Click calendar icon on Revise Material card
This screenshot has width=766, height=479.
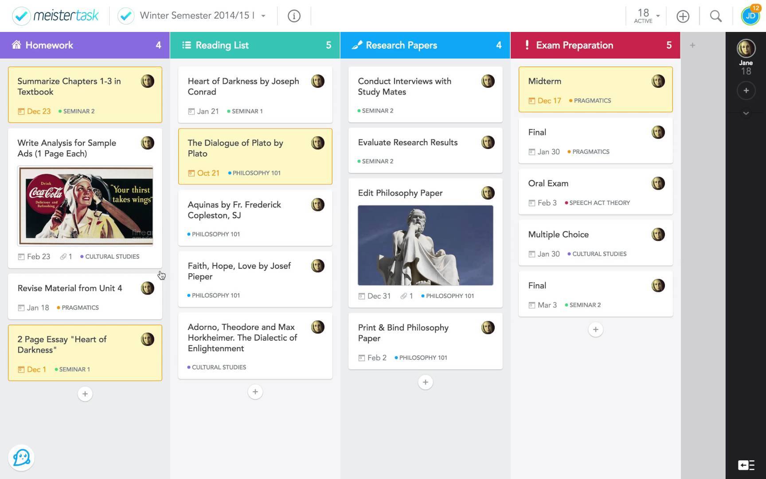(x=21, y=308)
